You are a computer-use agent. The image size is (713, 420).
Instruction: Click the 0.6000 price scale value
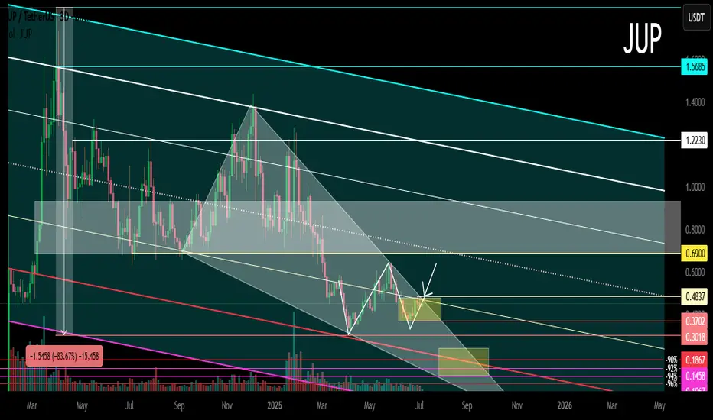click(695, 272)
